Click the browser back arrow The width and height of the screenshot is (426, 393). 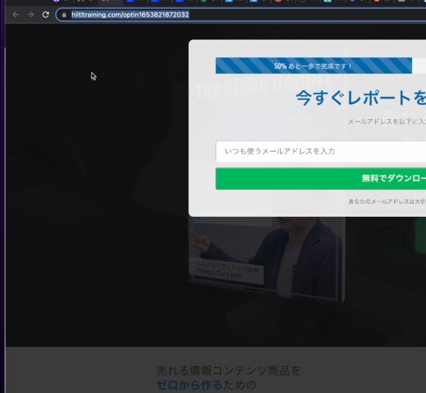pyautogui.click(x=16, y=14)
